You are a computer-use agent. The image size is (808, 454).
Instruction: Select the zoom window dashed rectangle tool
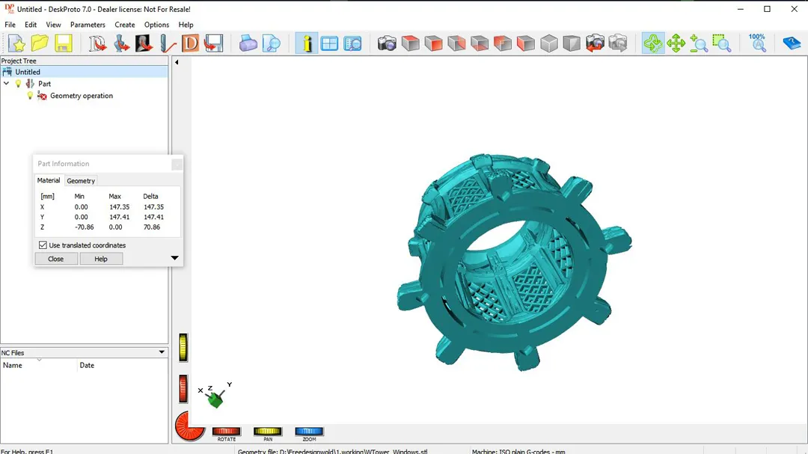click(722, 43)
